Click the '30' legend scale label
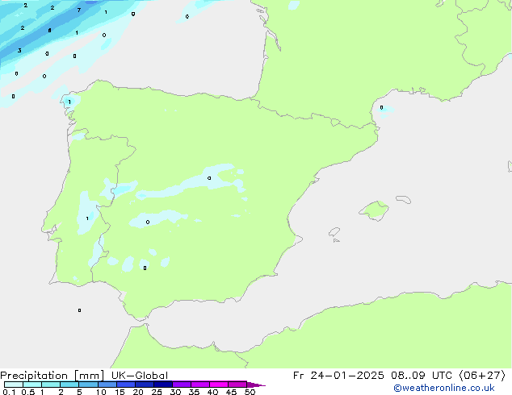512x395 pixels. pos(175,392)
